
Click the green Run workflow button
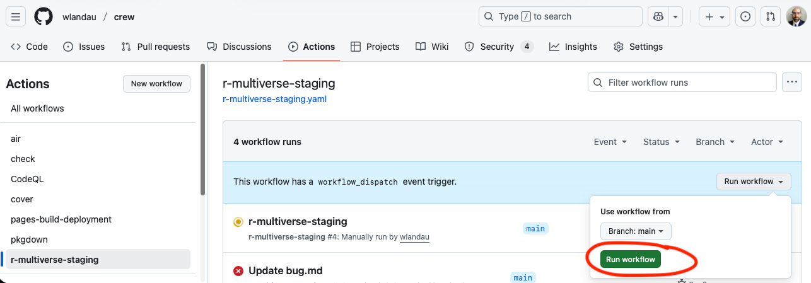pos(630,259)
